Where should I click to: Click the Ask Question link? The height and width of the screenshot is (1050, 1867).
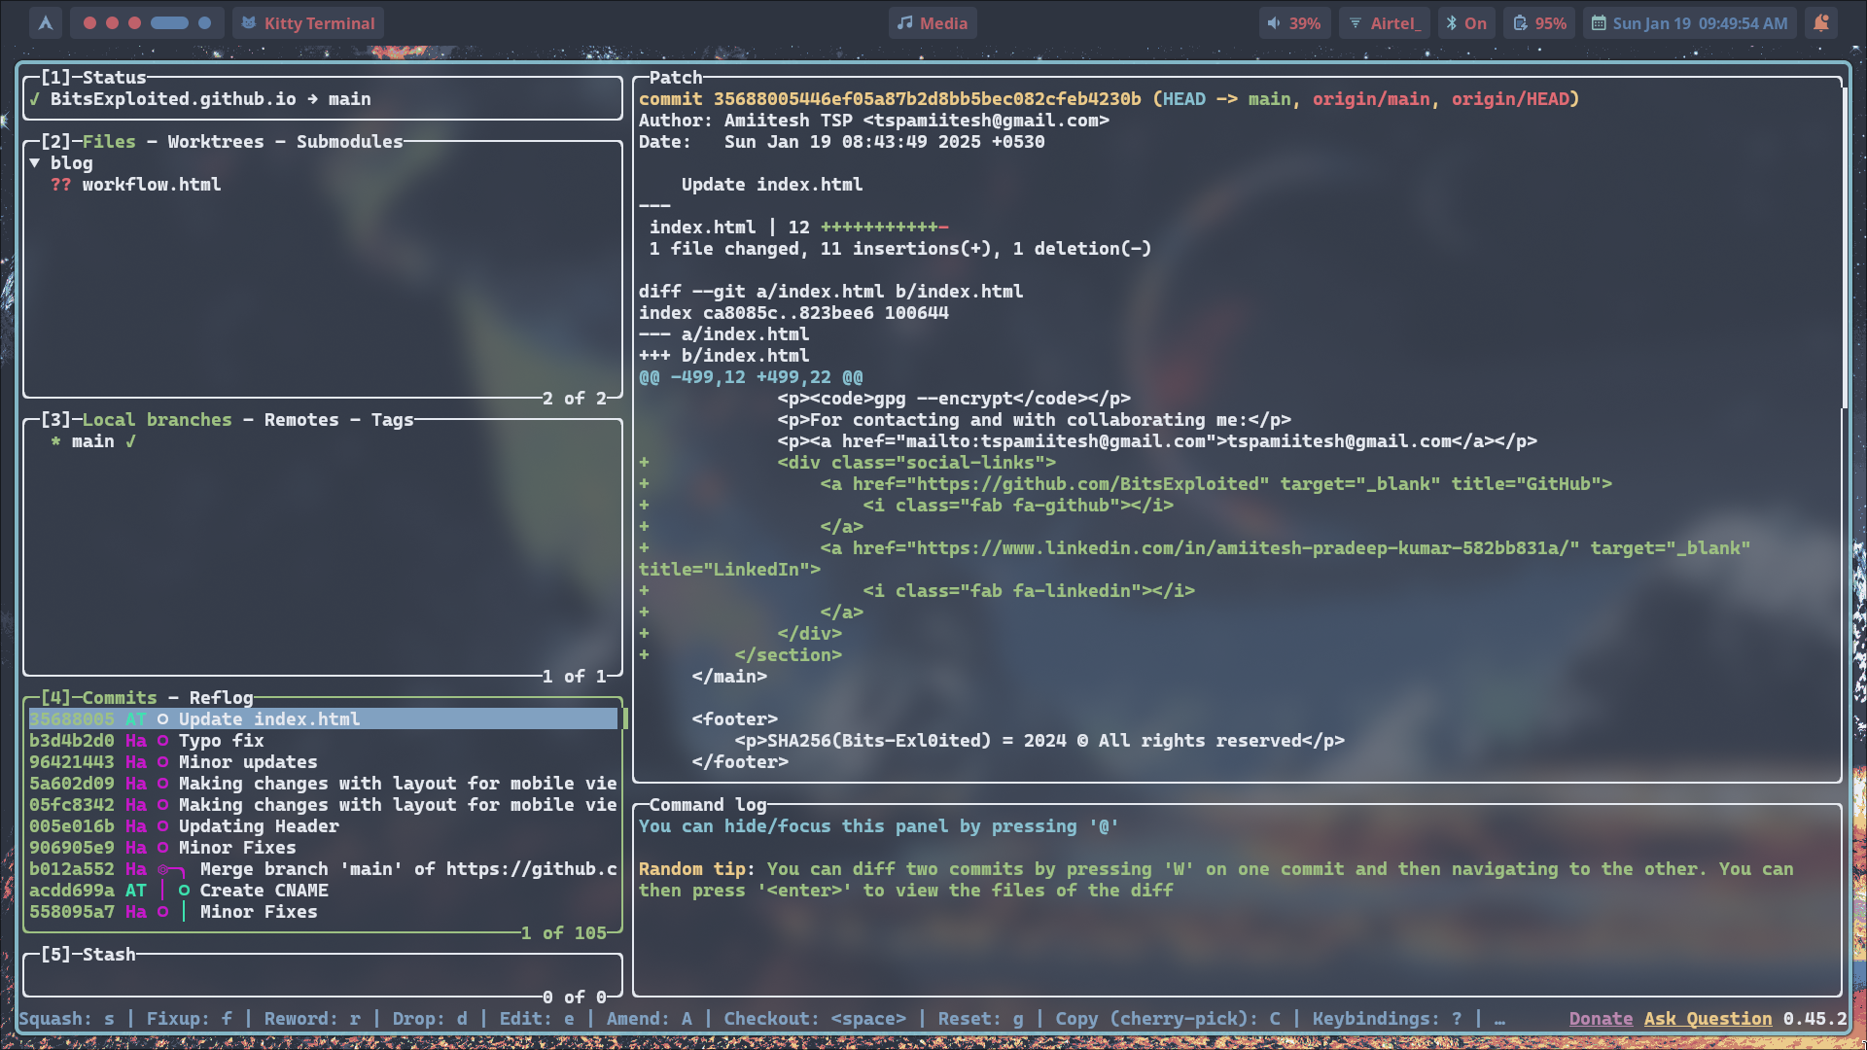click(x=1708, y=1019)
